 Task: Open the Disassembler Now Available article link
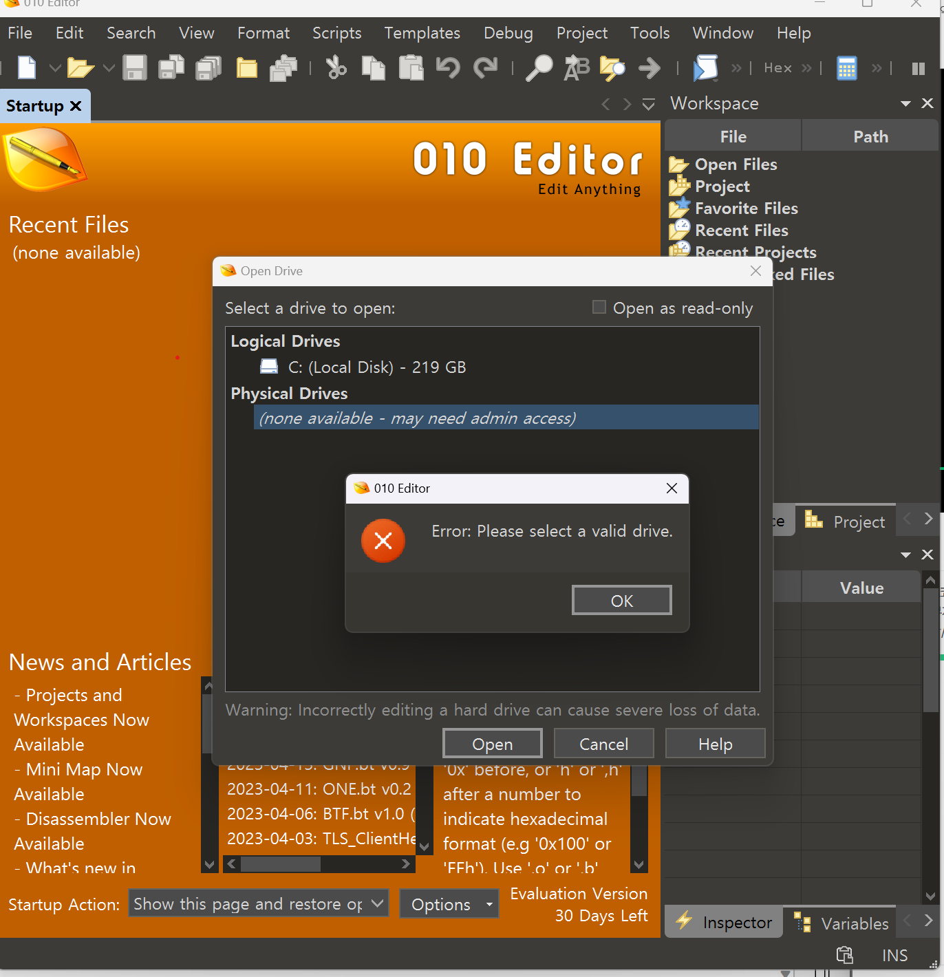(92, 831)
